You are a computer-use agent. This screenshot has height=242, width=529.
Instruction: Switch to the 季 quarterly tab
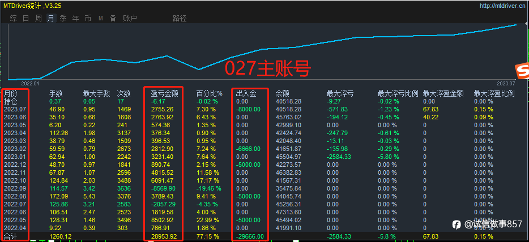[63, 18]
